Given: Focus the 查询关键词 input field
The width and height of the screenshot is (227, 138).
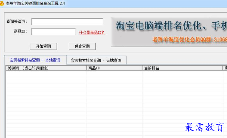Looking at the screenshot, I should pyautogui.click(x=67, y=22).
